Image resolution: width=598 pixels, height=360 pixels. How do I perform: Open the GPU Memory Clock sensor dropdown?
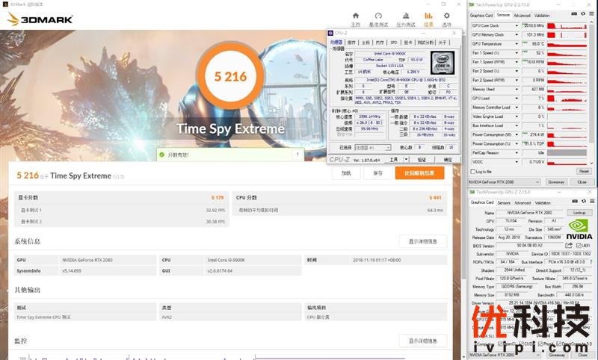[517, 34]
